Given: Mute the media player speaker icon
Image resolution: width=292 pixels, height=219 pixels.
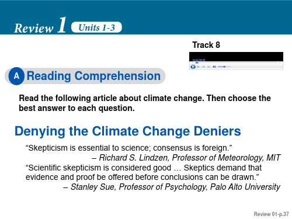Looking at the screenshot, I should (214, 67).
